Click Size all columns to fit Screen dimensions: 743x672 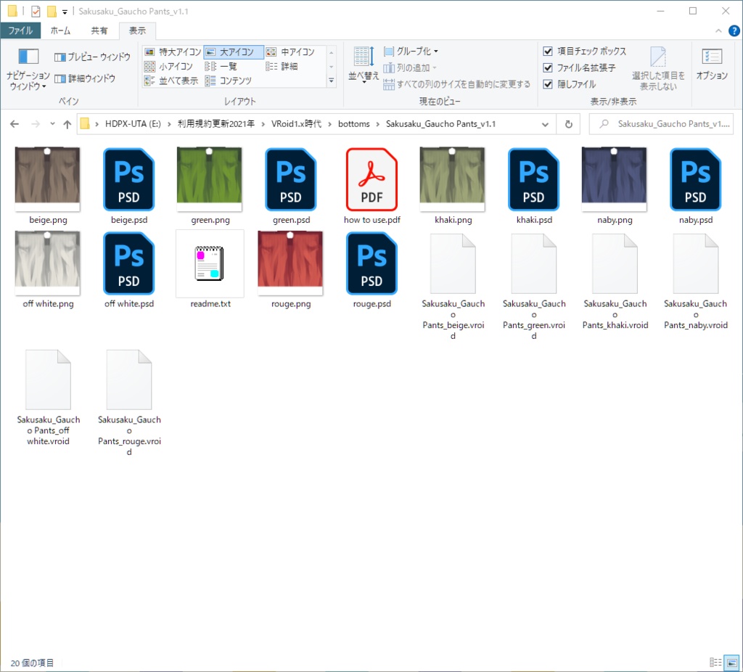(x=457, y=84)
